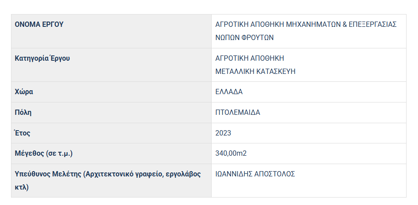Select the ΝΩΠΩΝ ΦΡΟΥΤΩΝ text line
Image resolution: width=418 pixels, height=205 pixels.
point(244,38)
